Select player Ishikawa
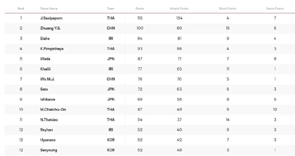The width and height of the screenshot is (295, 156). coord(48,99)
